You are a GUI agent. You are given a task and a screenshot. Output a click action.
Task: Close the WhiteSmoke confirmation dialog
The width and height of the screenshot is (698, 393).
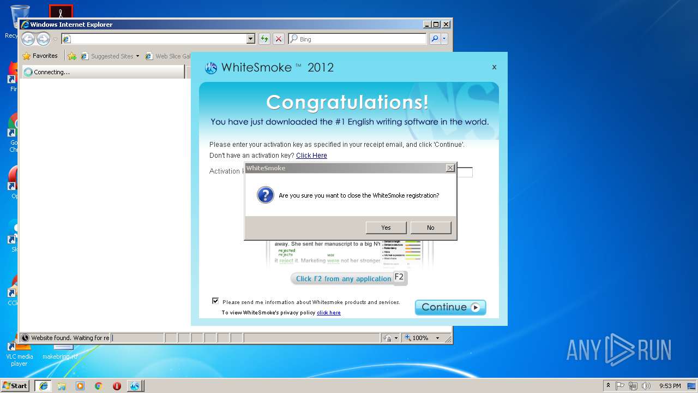(x=450, y=168)
